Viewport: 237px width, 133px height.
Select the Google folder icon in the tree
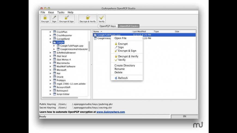click(x=54, y=42)
